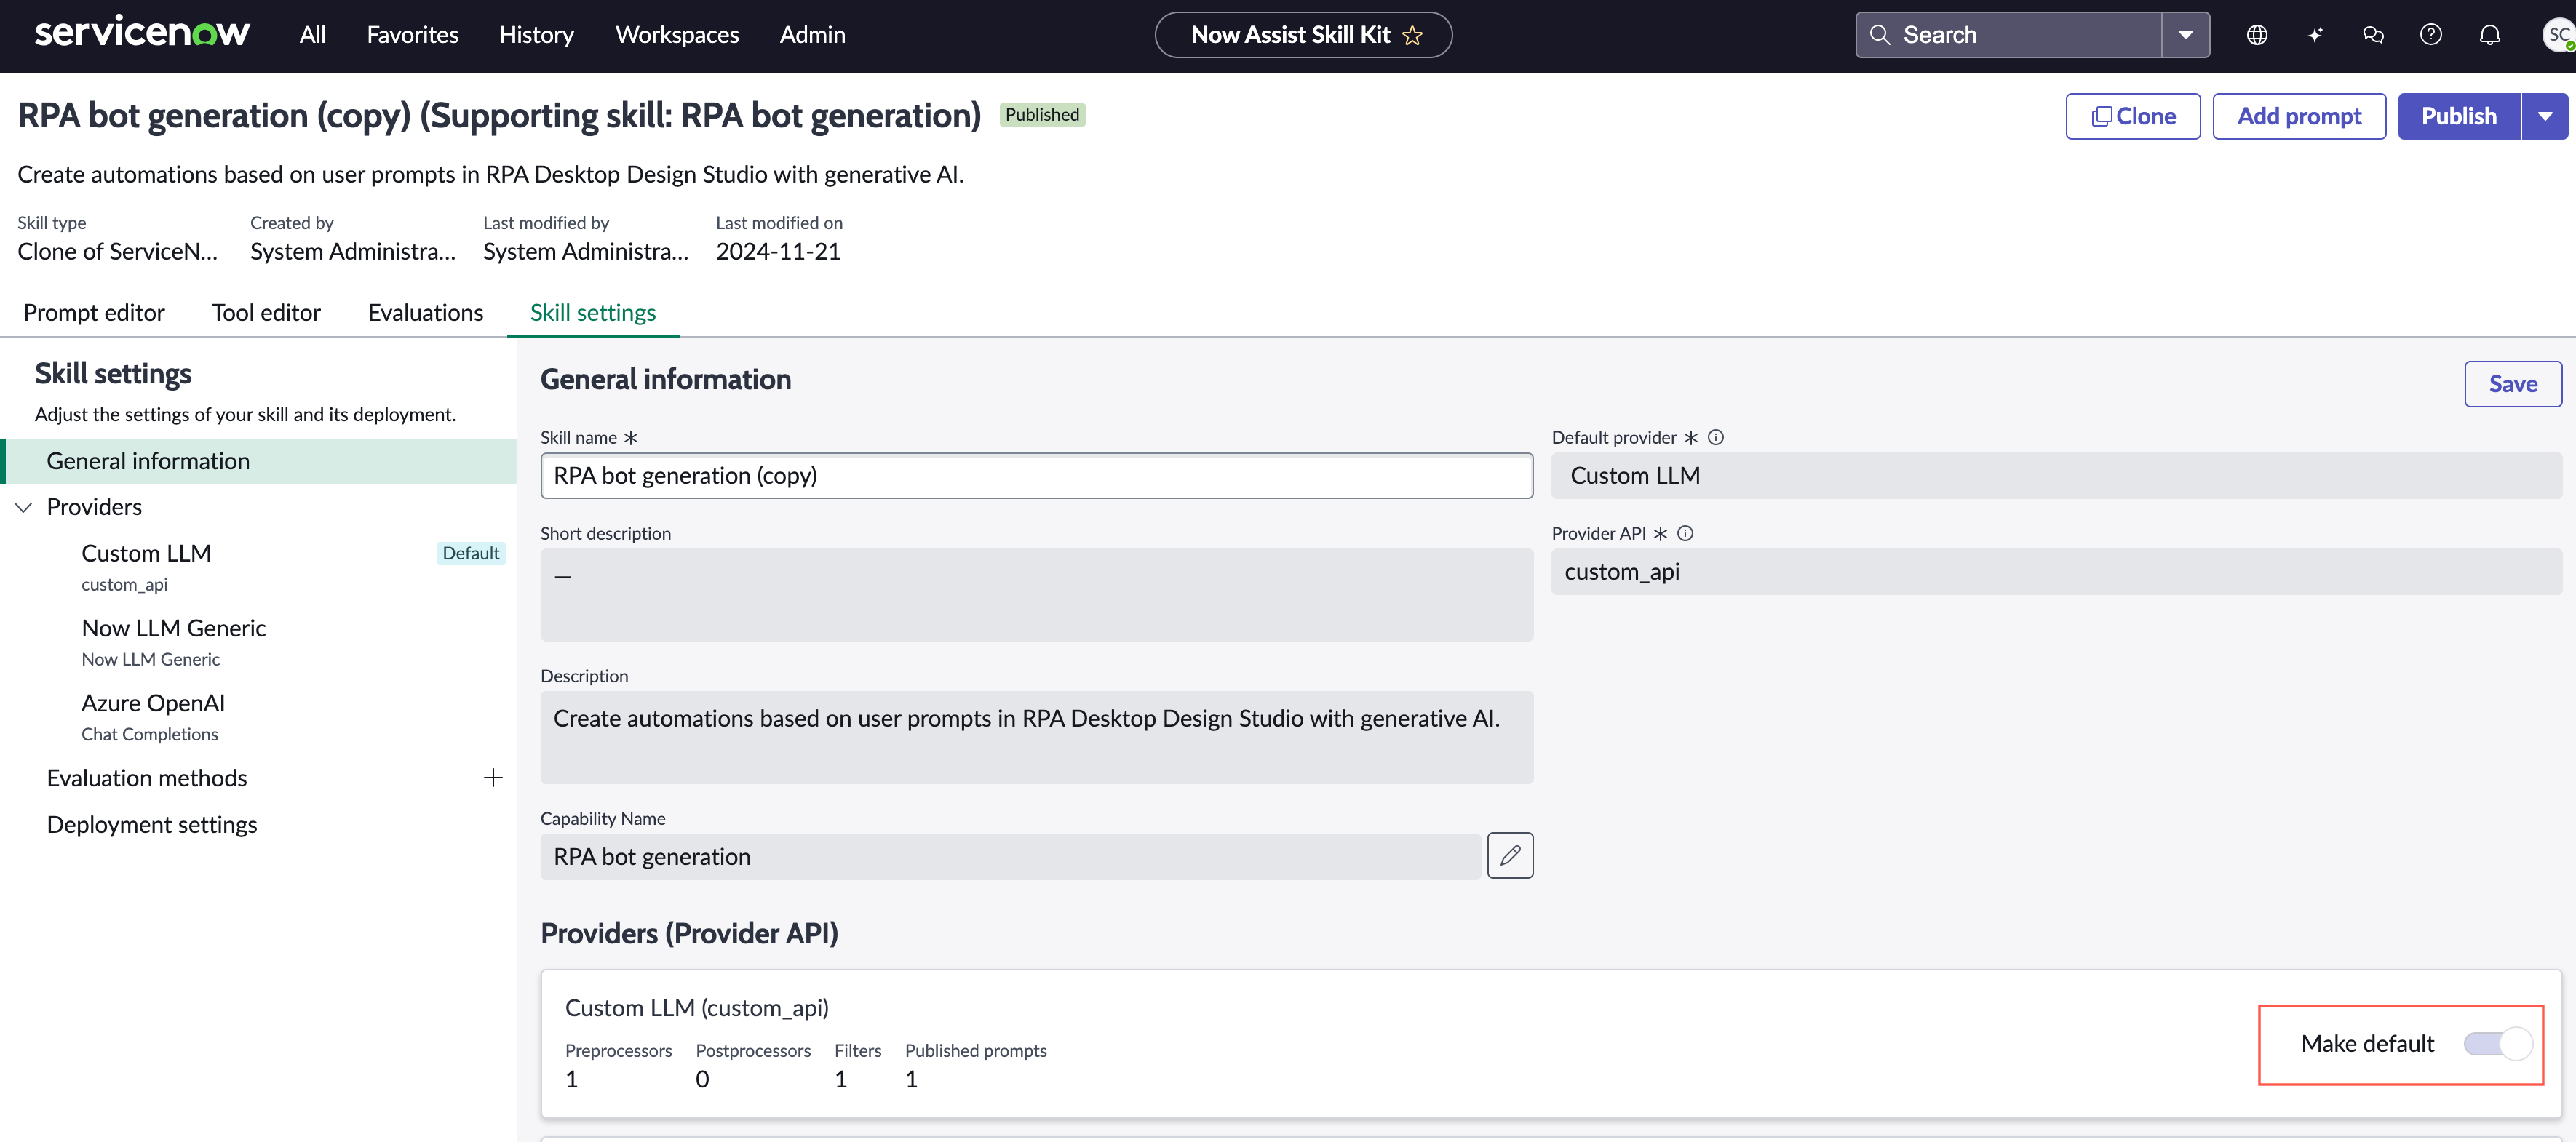Open the notifications bell icon
This screenshot has height=1142, width=2576.
pyautogui.click(x=2489, y=35)
